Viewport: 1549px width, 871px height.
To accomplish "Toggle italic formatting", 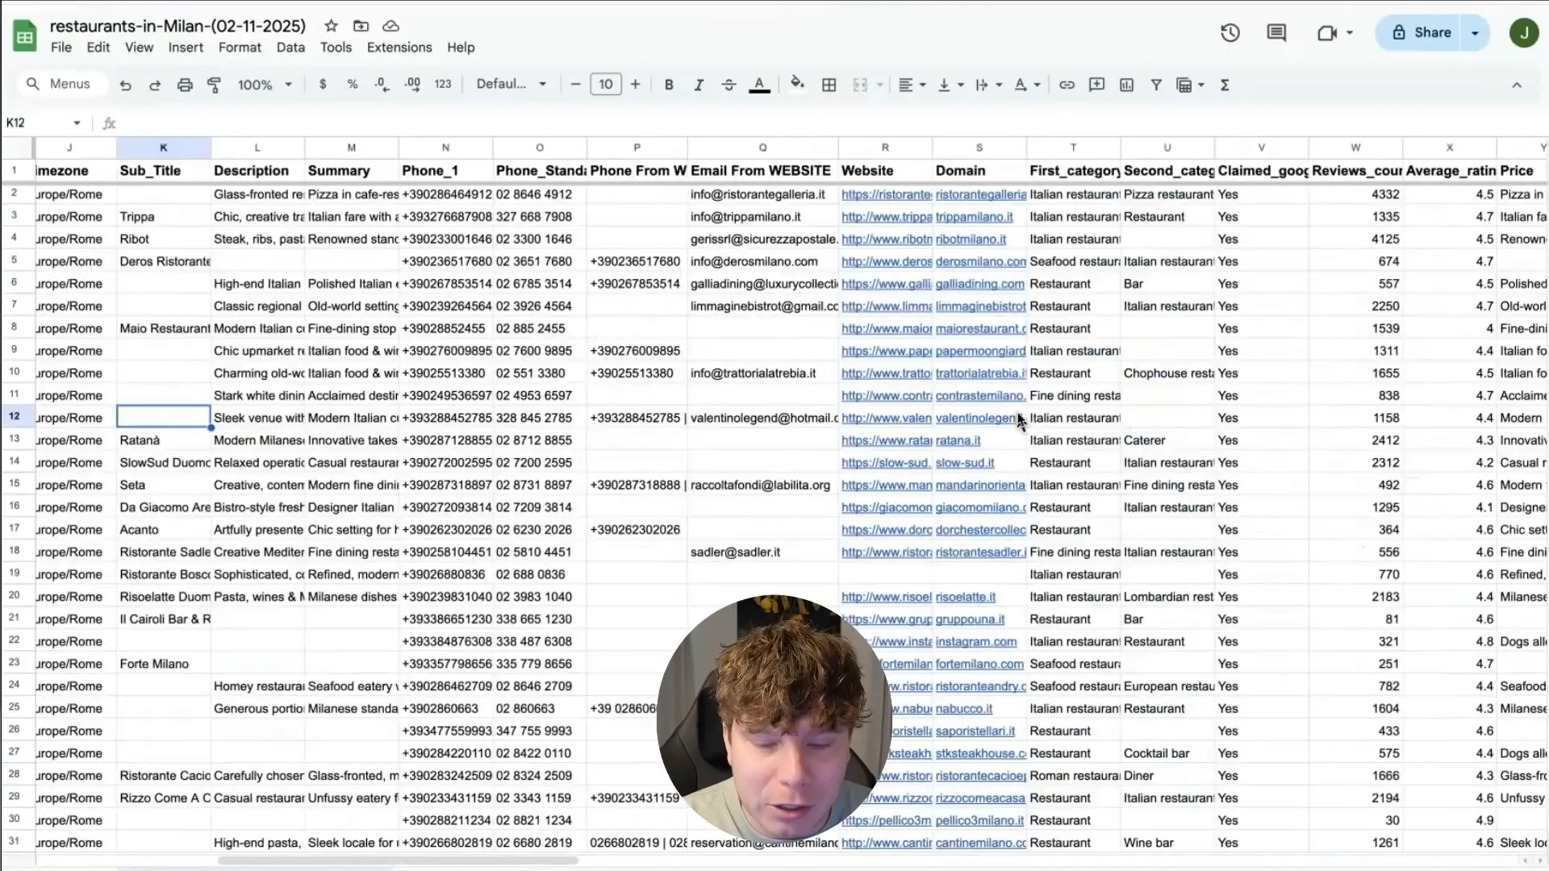I will [699, 84].
